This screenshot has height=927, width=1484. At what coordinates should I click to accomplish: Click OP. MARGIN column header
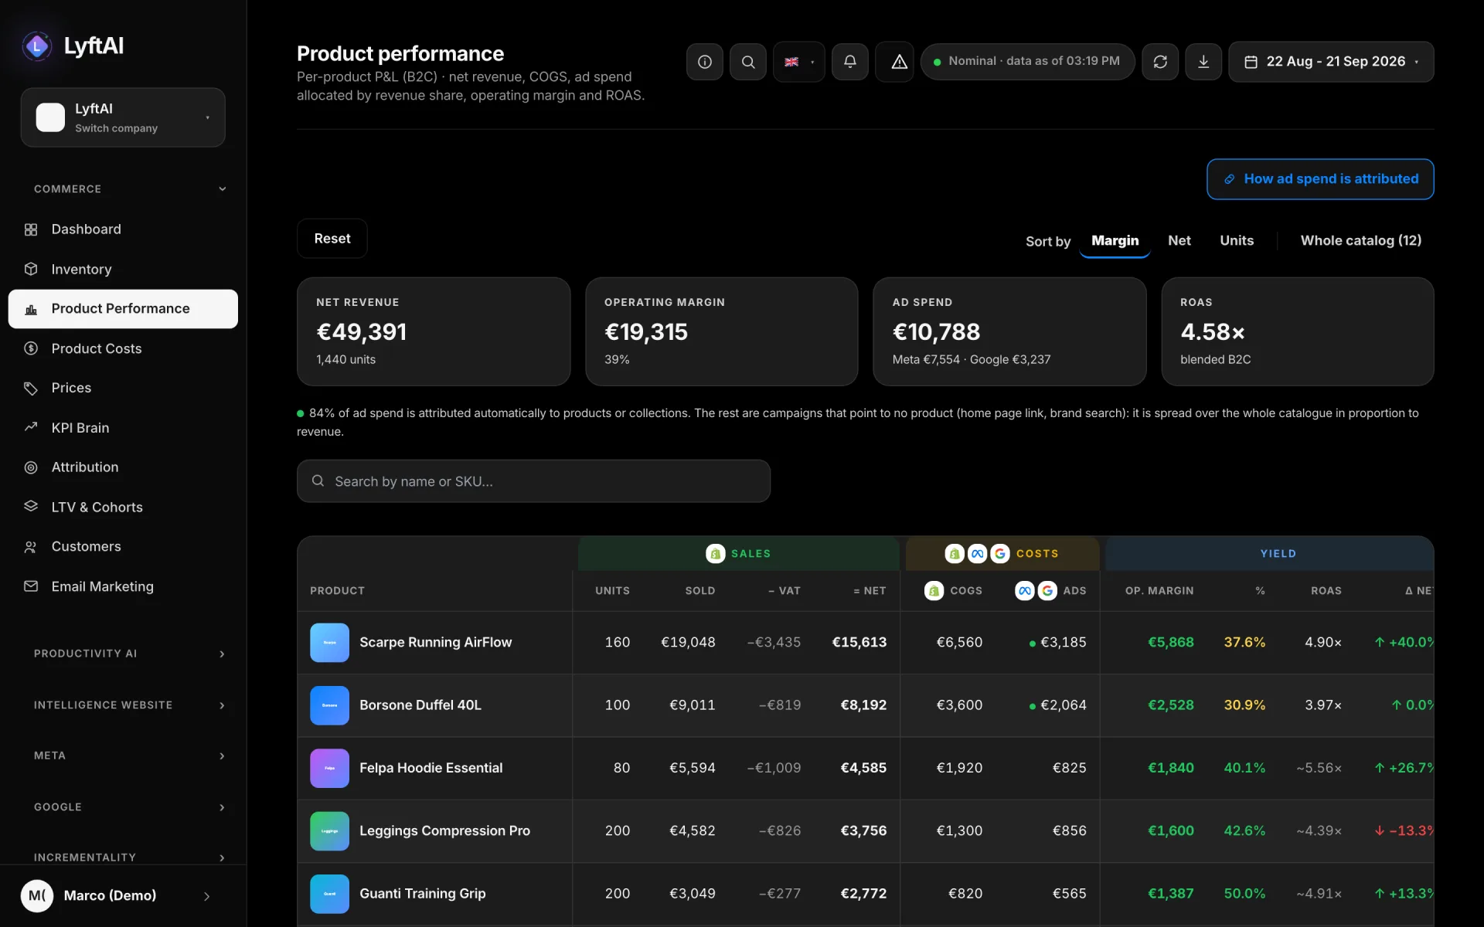point(1159,591)
